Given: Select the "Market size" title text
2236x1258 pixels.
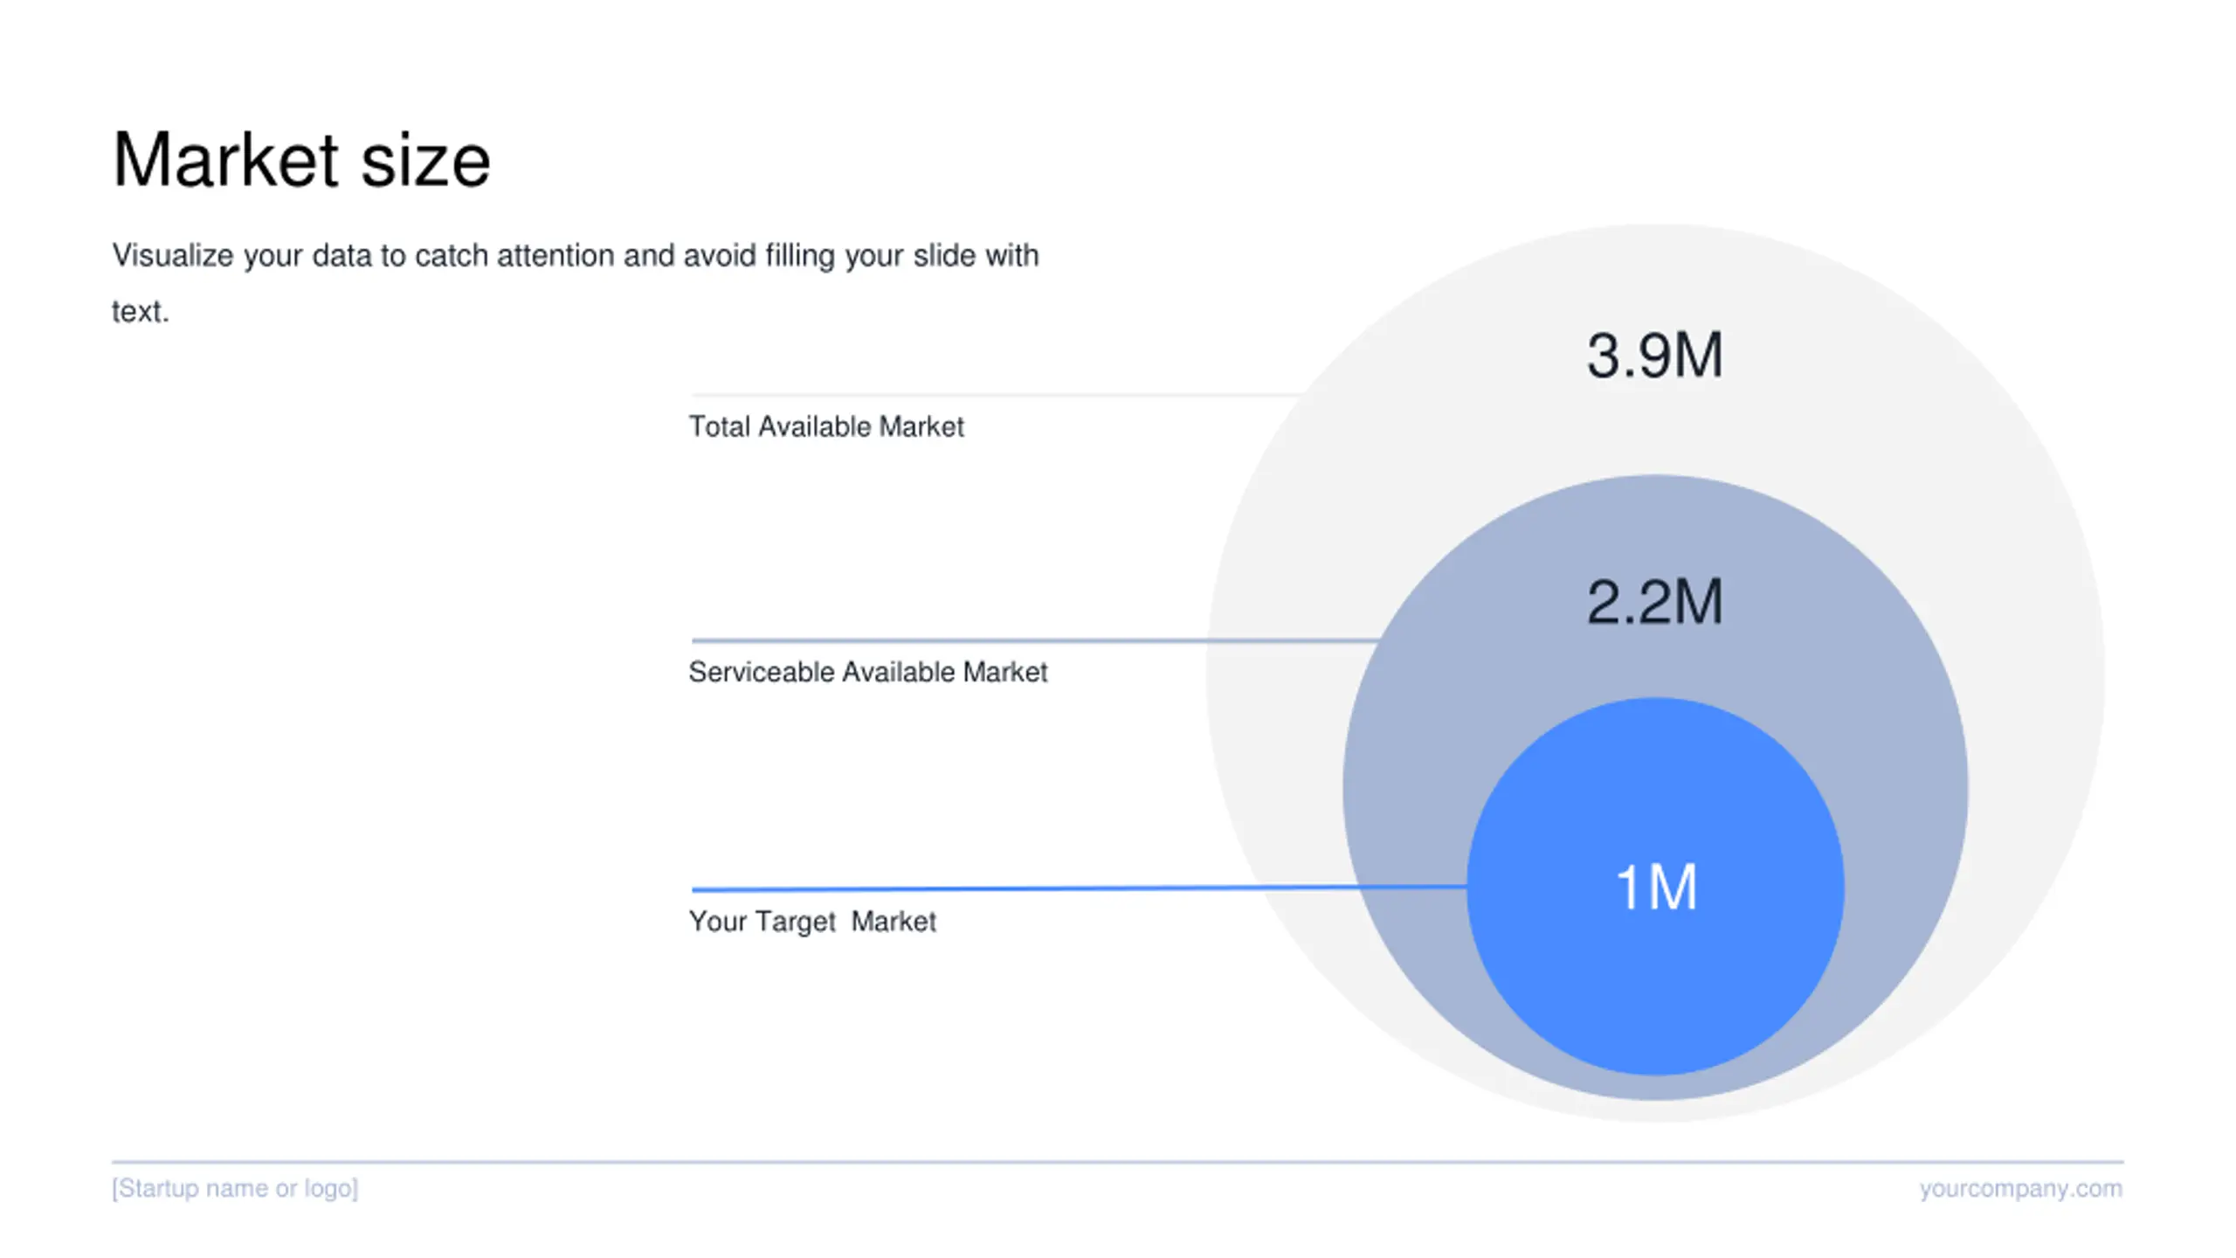Looking at the screenshot, I should 301,160.
